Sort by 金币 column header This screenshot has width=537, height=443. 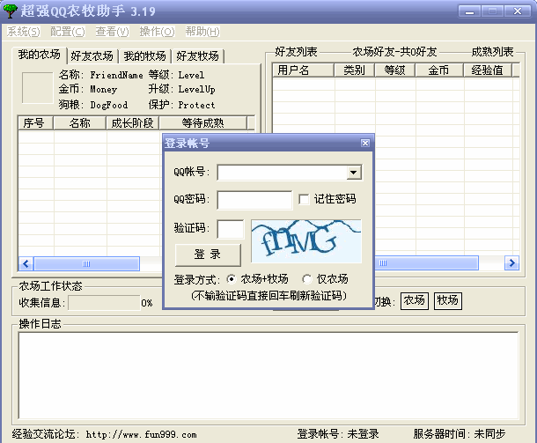pyautogui.click(x=439, y=70)
